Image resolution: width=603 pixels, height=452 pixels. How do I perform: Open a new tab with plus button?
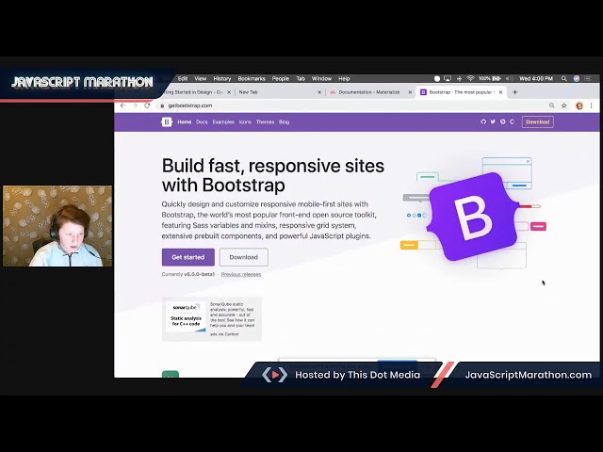(x=515, y=92)
